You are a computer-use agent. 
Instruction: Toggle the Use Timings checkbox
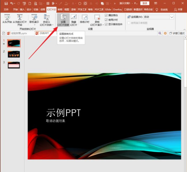tap(106, 20)
